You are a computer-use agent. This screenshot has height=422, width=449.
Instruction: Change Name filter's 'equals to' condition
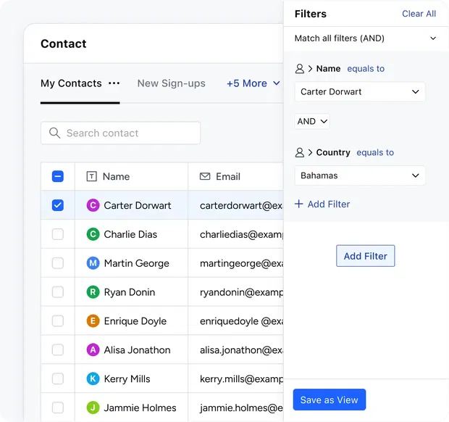(366, 69)
